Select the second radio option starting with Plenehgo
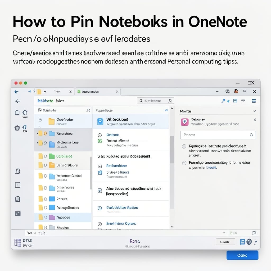This screenshot has width=271, height=271. [x=184, y=163]
